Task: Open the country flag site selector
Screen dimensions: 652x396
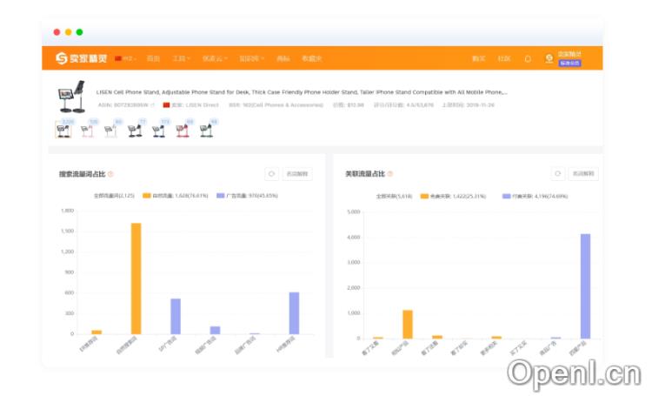Action: [x=123, y=58]
